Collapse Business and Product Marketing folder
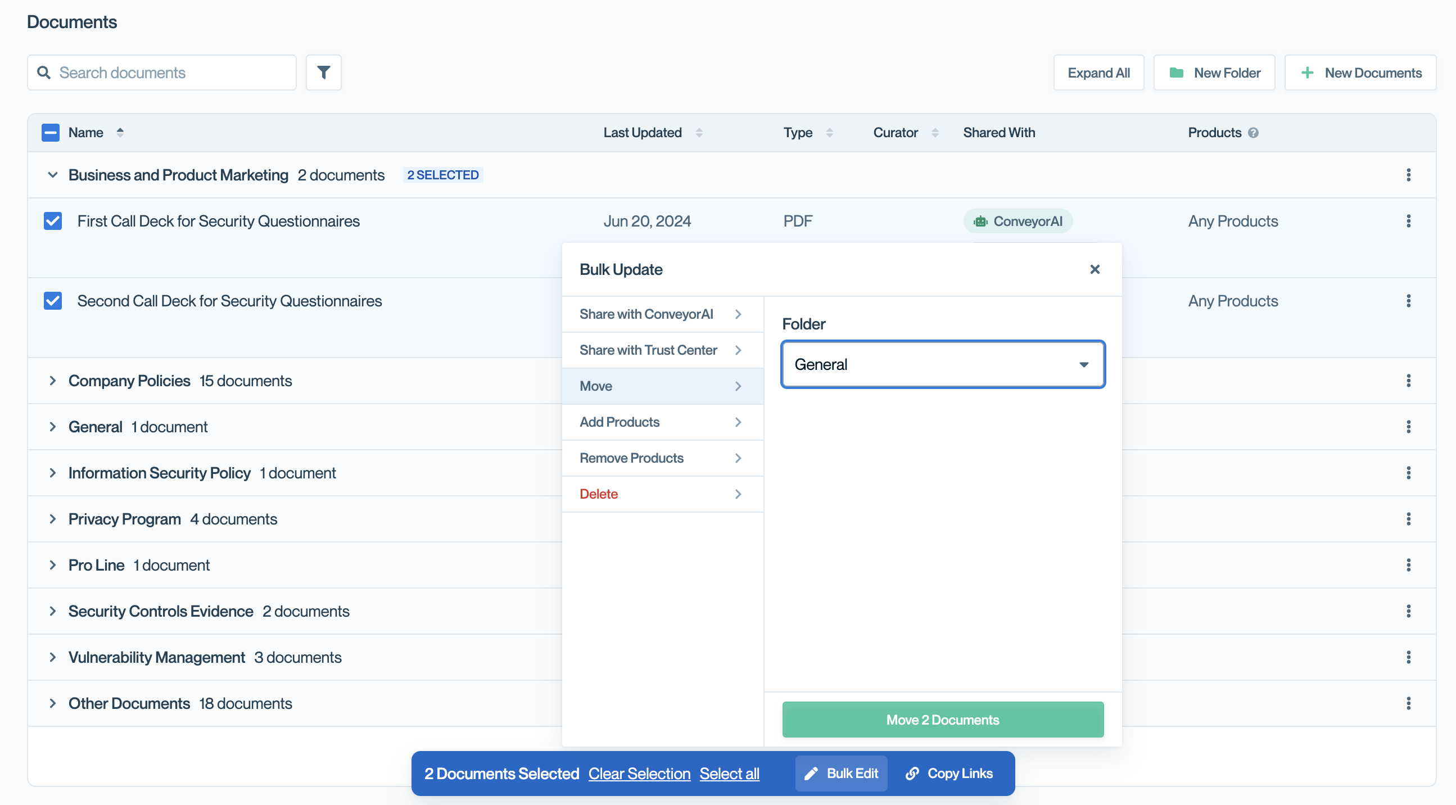The height and width of the screenshot is (805, 1456). 53,175
